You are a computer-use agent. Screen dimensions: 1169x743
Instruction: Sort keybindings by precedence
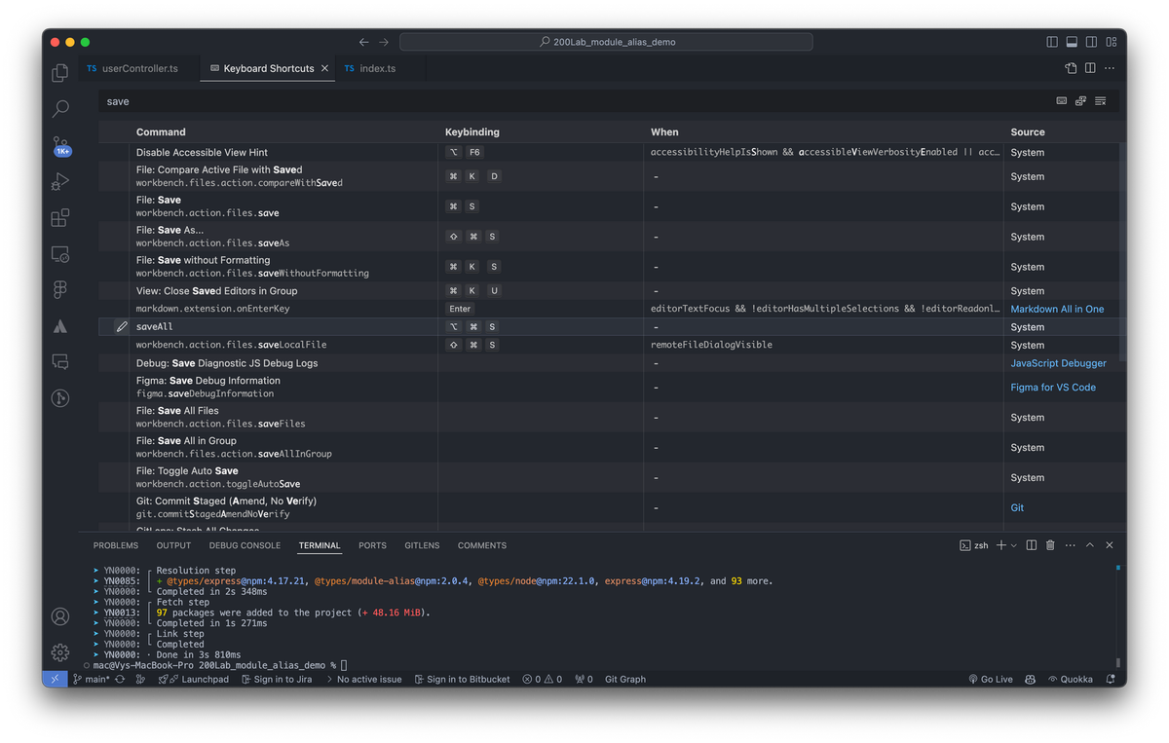[x=1079, y=100]
